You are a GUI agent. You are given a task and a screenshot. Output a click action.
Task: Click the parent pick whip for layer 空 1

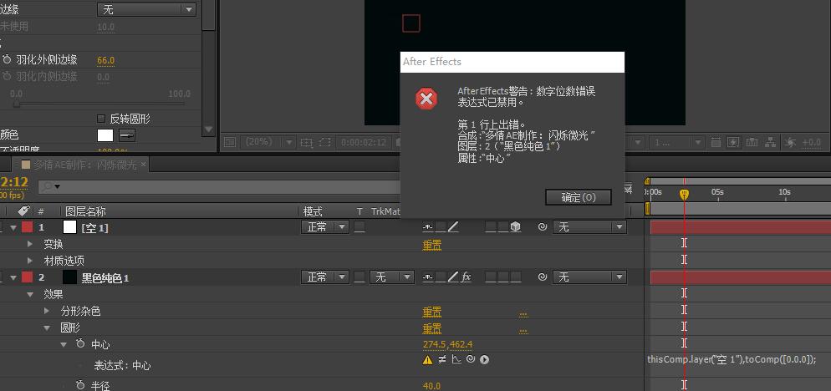coord(543,226)
